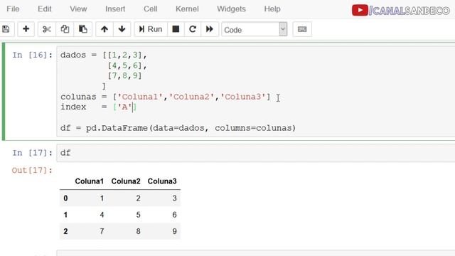
Task: Click the Coluna2 column header
Action: point(126,181)
